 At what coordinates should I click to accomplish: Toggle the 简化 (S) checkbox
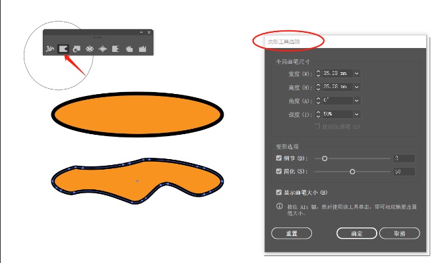tap(278, 171)
